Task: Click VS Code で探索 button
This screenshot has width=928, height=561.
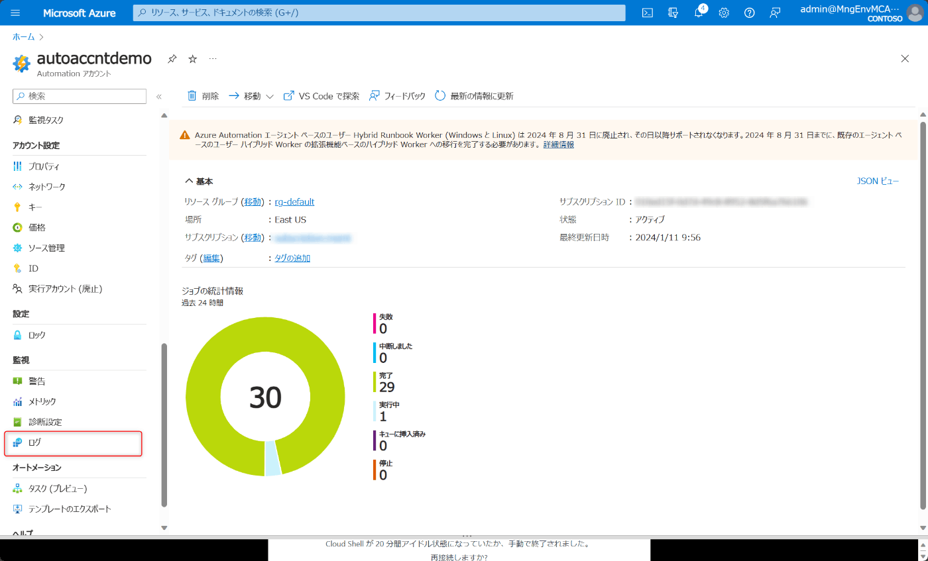Action: 321,96
